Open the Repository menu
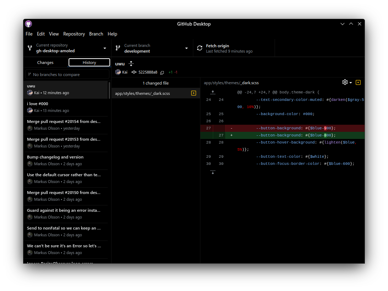Screen dimensions: 388x291 (x=74, y=34)
